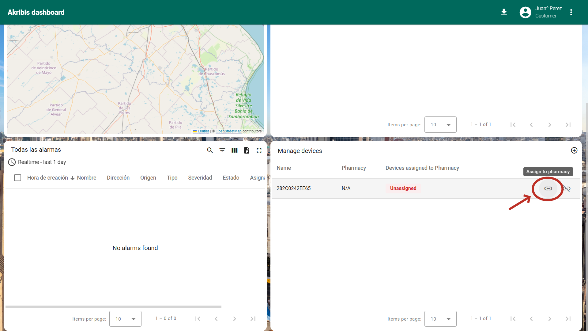
Task: Open alarms items per page dropdown
Action: [125, 319]
